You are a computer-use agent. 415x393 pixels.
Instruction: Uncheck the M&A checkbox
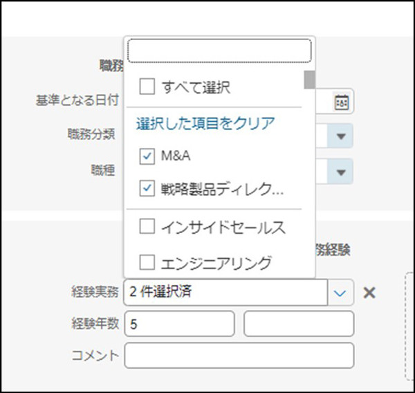tap(147, 156)
